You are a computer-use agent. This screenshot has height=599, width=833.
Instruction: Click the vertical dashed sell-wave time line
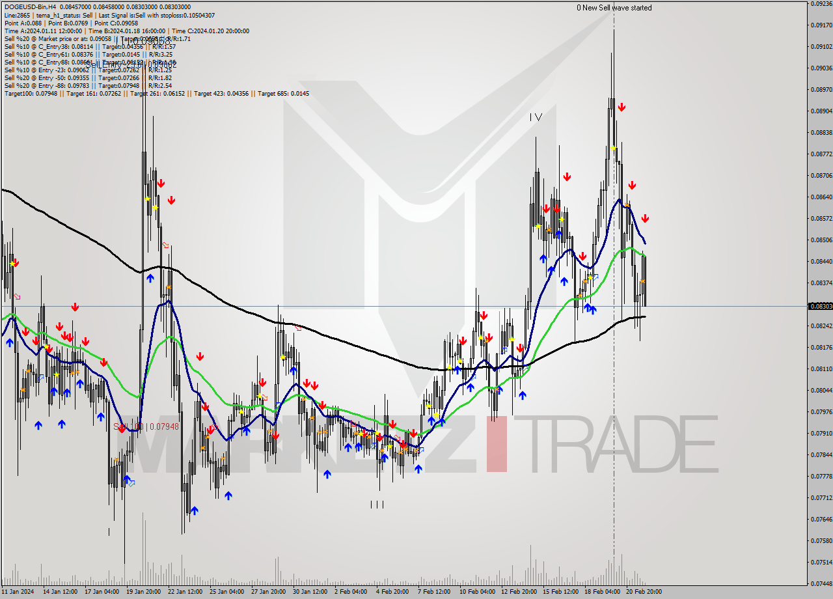pyautogui.click(x=614, y=293)
